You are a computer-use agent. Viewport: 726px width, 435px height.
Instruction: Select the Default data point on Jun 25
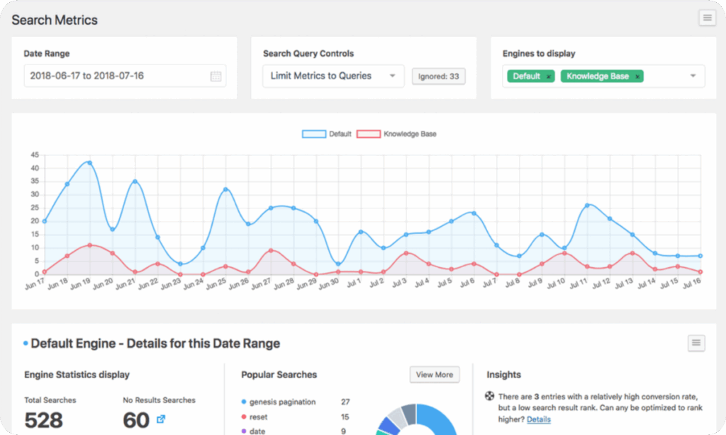click(x=225, y=189)
